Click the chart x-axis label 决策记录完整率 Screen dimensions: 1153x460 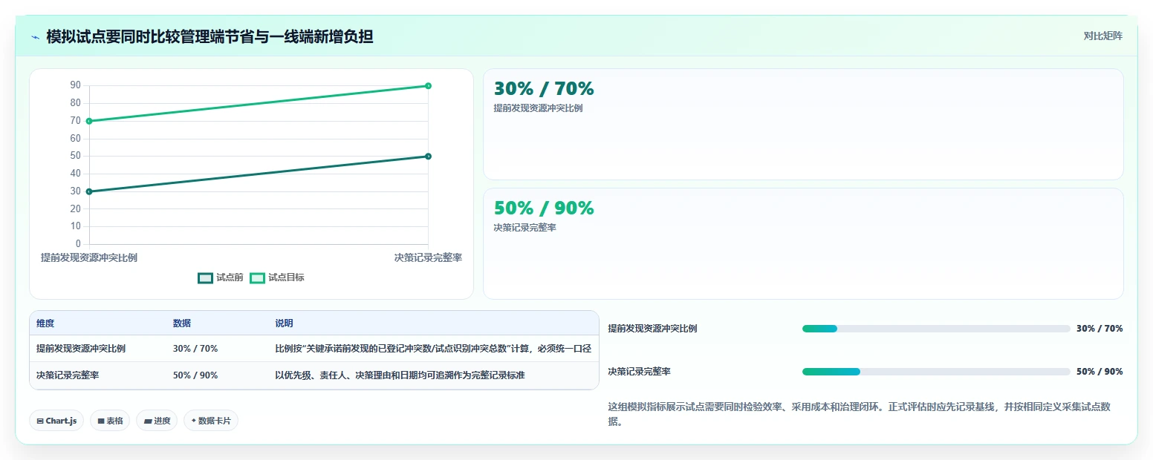(428, 257)
